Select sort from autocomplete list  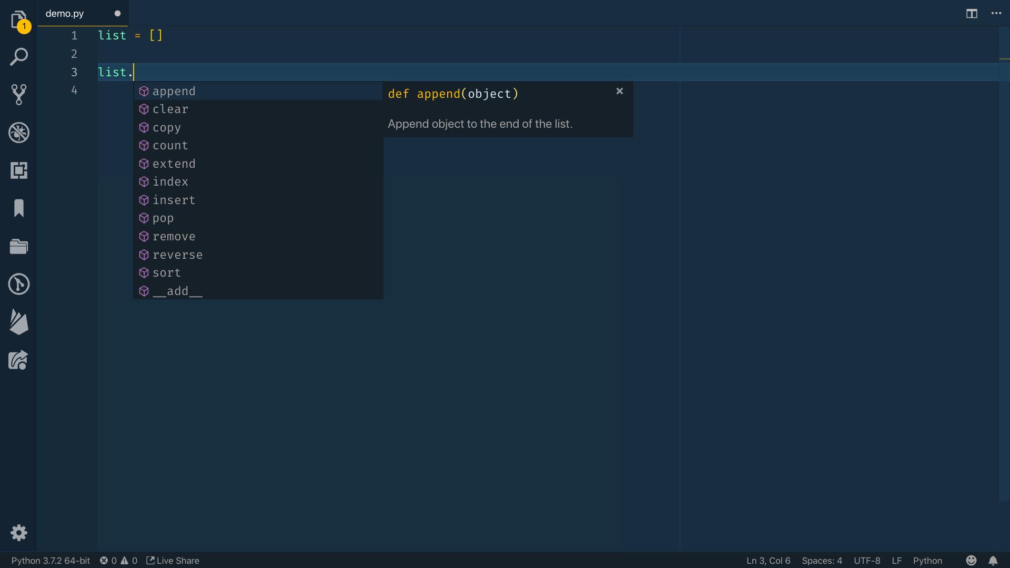(x=166, y=272)
